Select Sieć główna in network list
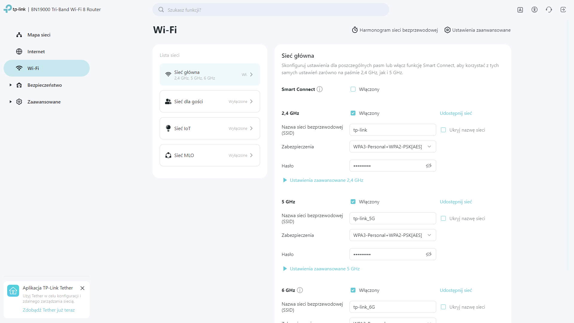Screen dimensions: 574x323 point(210,74)
